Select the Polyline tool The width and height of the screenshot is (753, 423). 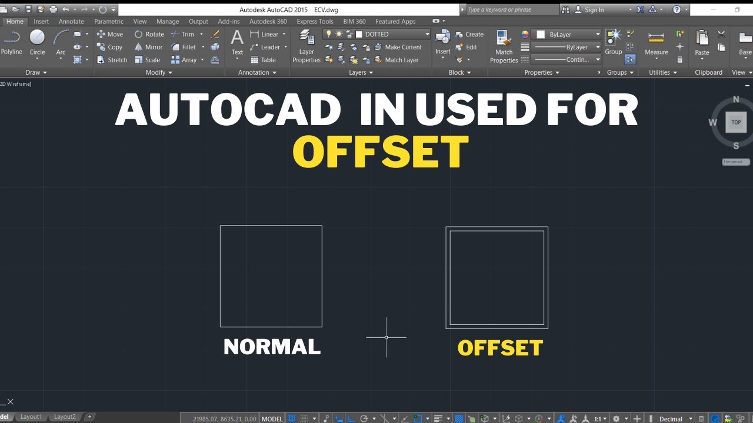point(11,42)
